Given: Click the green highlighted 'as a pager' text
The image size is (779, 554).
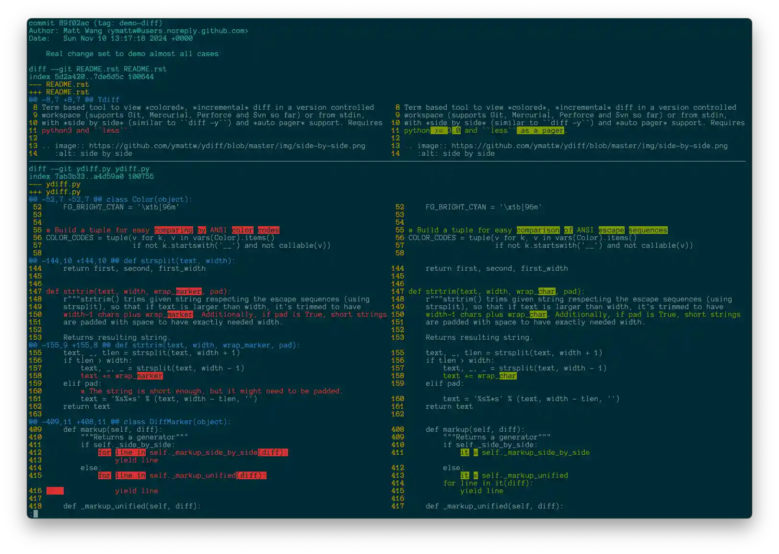Looking at the screenshot, I should 540,130.
